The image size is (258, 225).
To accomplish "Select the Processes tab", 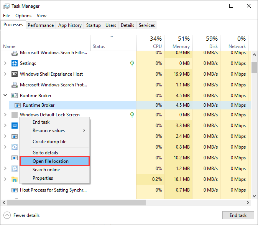I will click(13, 25).
